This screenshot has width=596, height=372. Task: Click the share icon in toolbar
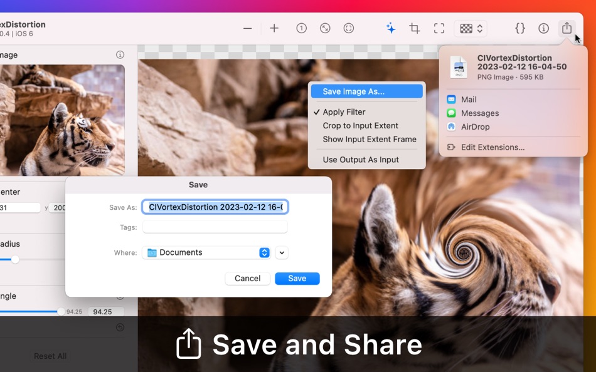(567, 28)
